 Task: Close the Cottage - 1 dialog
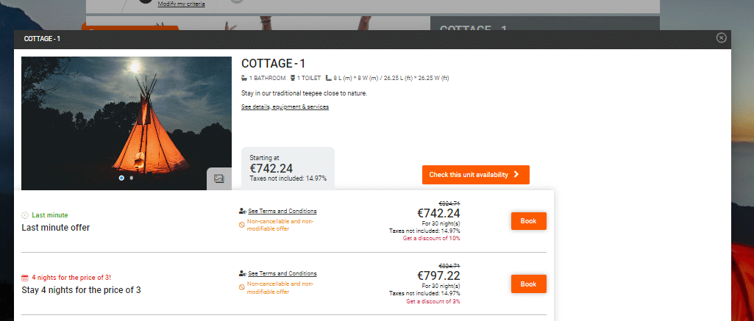coord(721,37)
